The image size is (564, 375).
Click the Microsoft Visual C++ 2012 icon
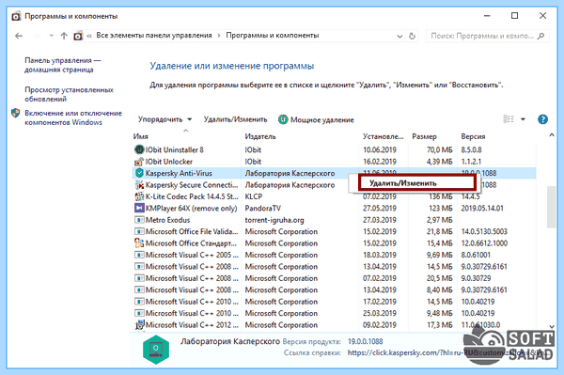coord(139,325)
